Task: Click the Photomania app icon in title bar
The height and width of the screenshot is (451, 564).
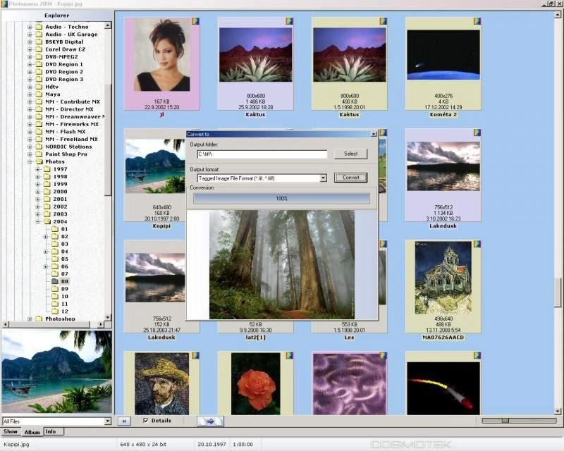Action: [x=4, y=4]
